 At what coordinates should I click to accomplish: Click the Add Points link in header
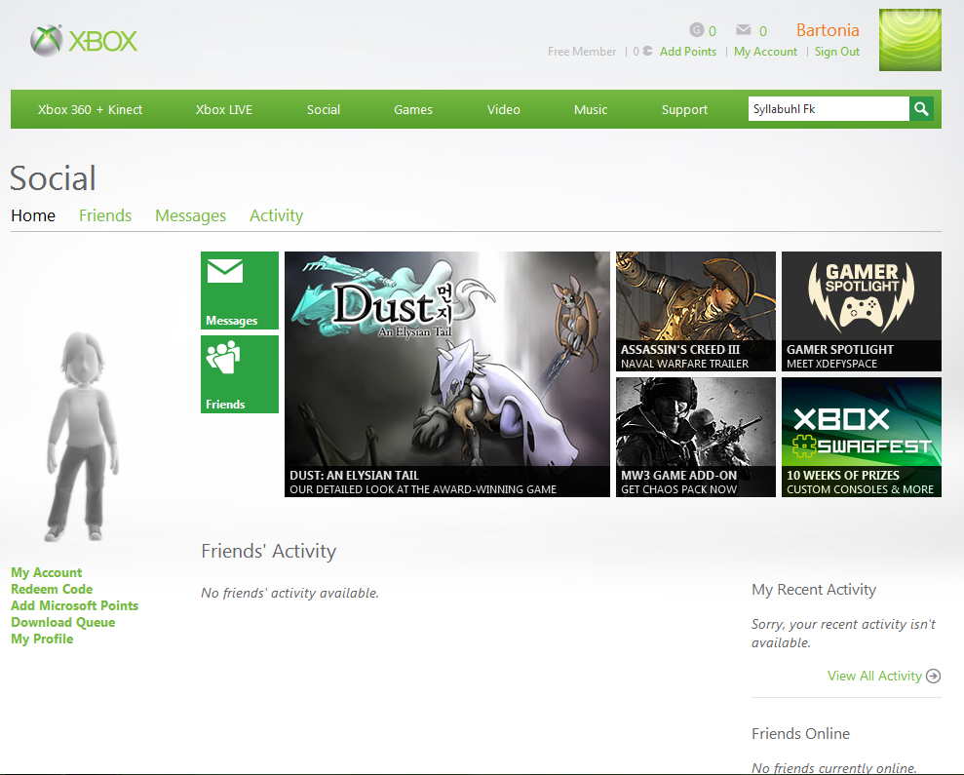tap(688, 52)
